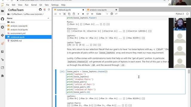Click the GitHub icon beside CoffeaTeam
Image resolution: width=191 pixels, height=107 pixels.
[40, 10]
